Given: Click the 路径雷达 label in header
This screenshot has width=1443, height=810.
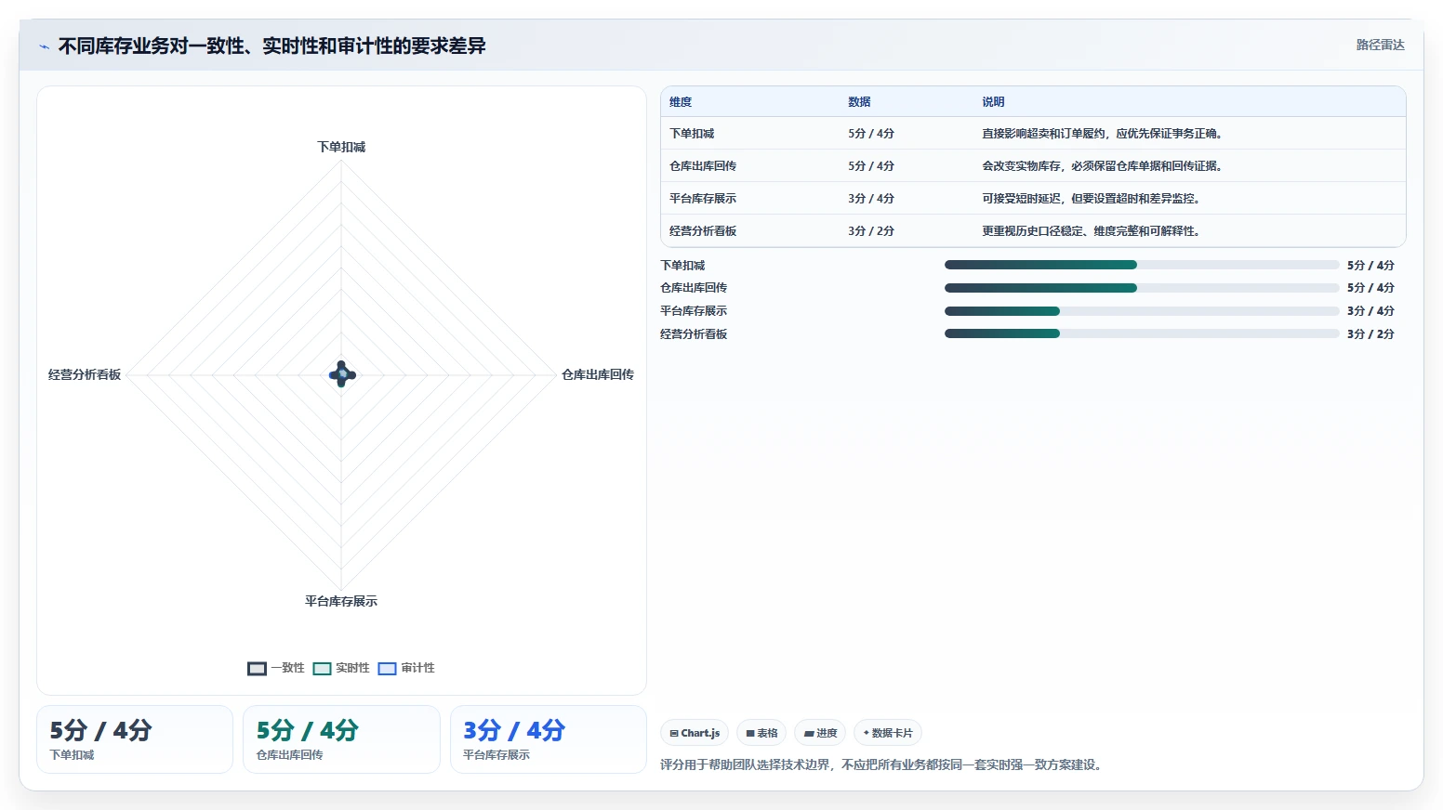Looking at the screenshot, I should tap(1380, 45).
